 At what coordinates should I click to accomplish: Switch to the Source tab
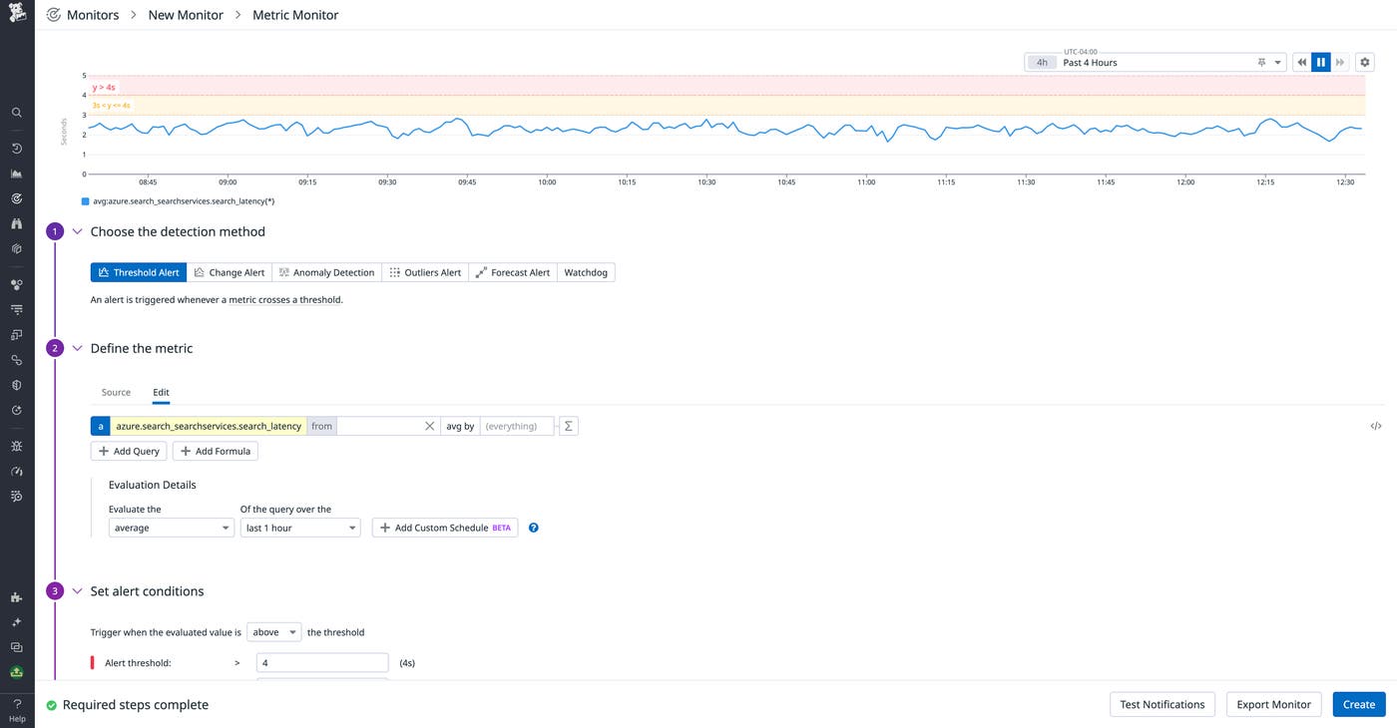click(115, 392)
